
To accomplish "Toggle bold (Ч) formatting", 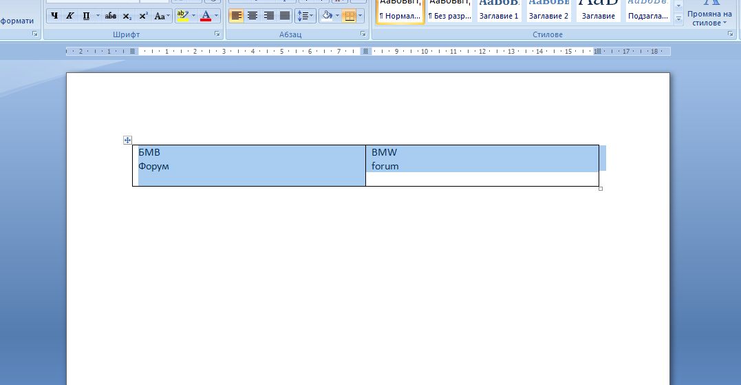I will coord(54,16).
